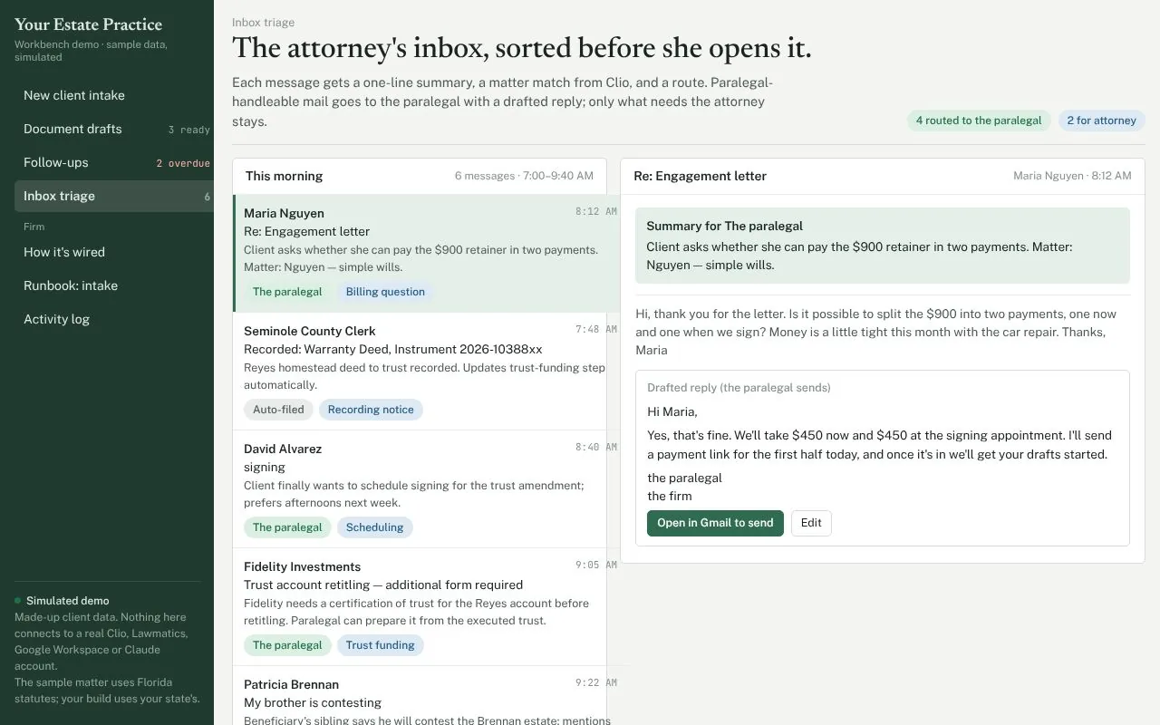Image resolution: width=1160 pixels, height=725 pixels.
Task: Click the 9:05 AM timestamp
Action: (596, 565)
